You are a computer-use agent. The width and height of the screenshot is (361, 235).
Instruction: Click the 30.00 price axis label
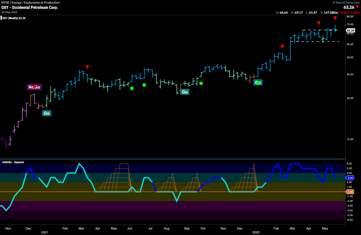click(x=350, y=74)
